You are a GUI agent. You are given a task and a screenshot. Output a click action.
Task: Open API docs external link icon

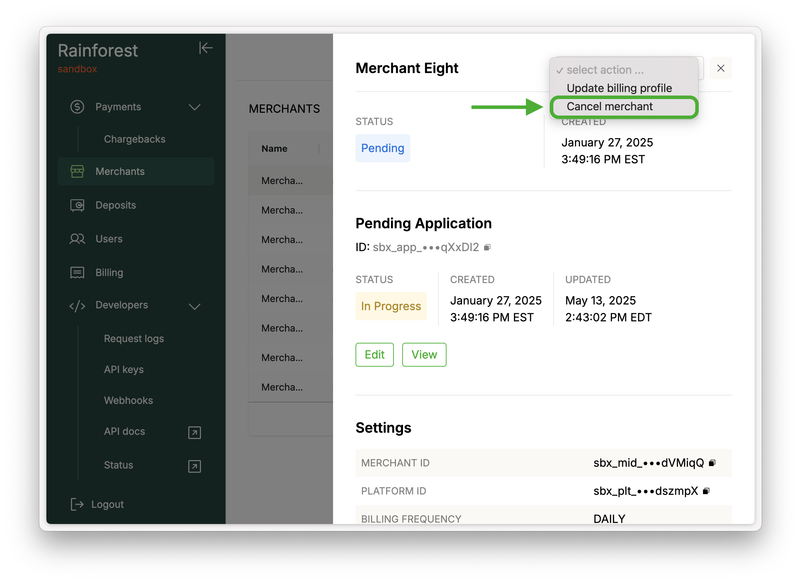point(194,433)
